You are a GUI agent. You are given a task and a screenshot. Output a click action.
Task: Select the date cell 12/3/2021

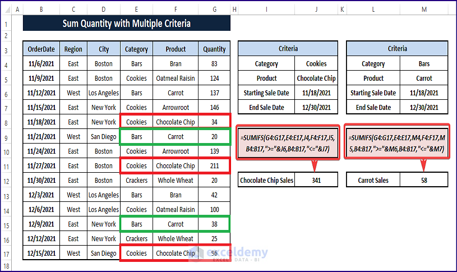pos(41,195)
